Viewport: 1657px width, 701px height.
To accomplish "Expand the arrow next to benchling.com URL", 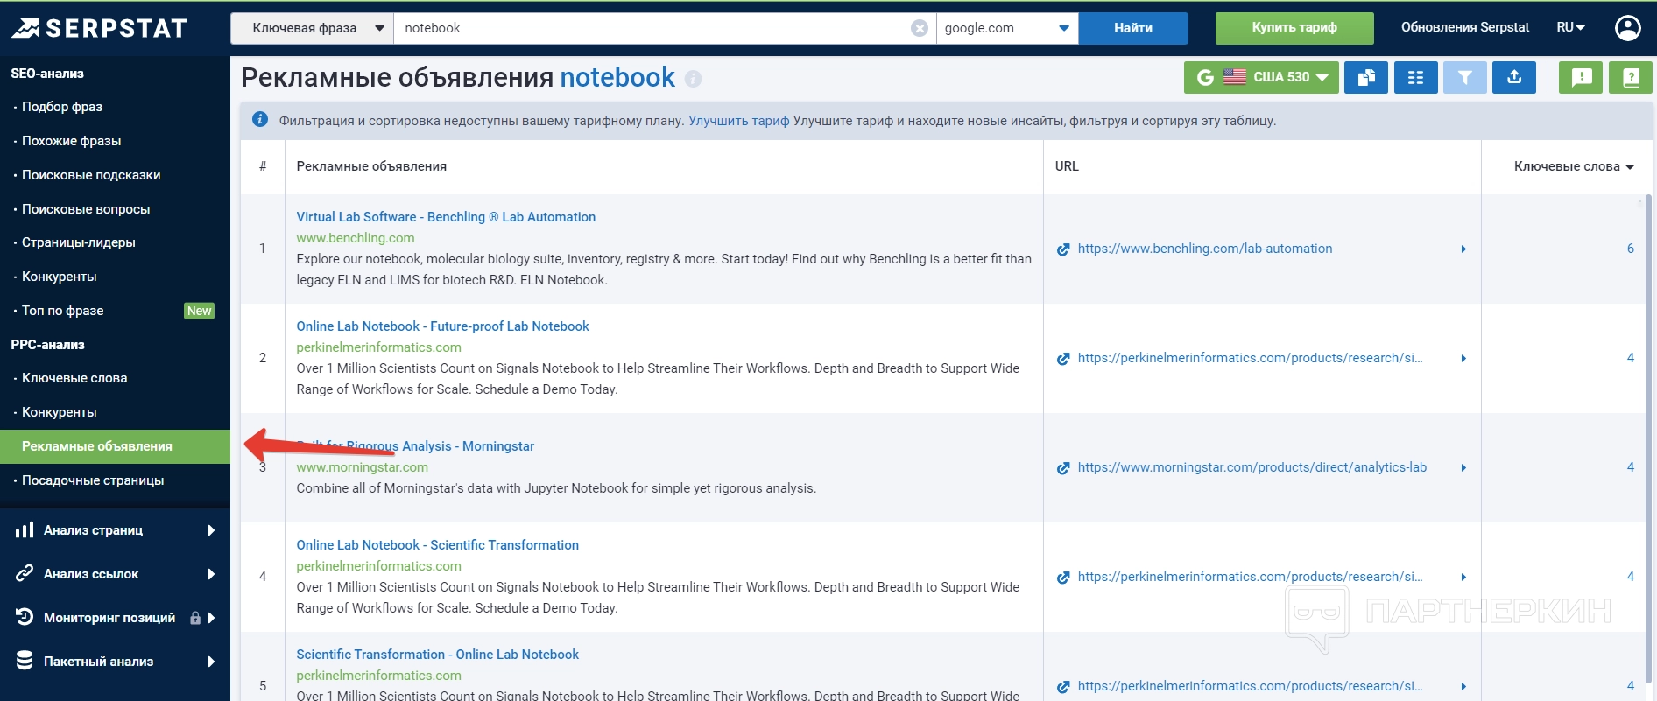I will [1463, 249].
